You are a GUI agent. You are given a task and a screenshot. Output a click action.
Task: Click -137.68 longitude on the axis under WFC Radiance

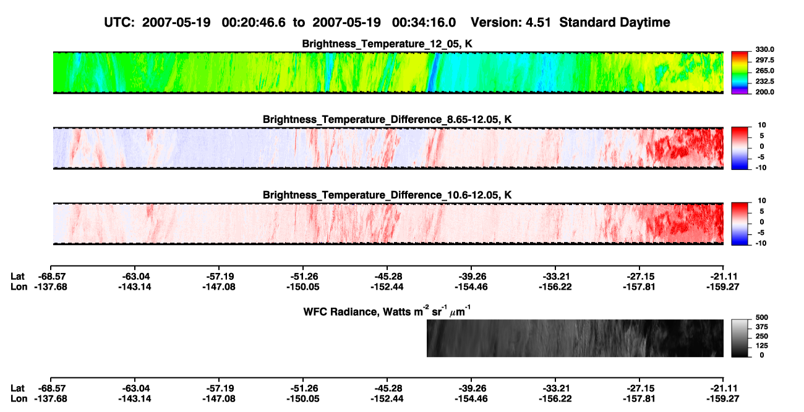click(51, 398)
